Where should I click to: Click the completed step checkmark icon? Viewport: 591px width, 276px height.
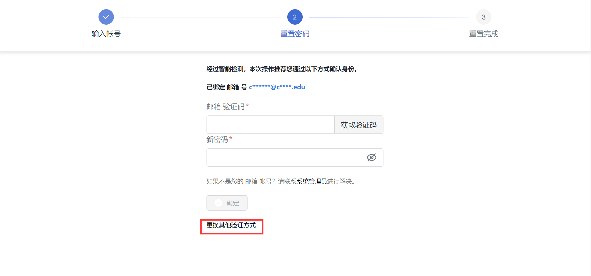click(x=106, y=17)
